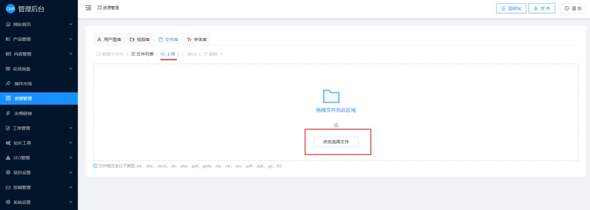This screenshot has width=590, height=210.
Task: Click the 删除 toolbar option
Action: (210, 54)
